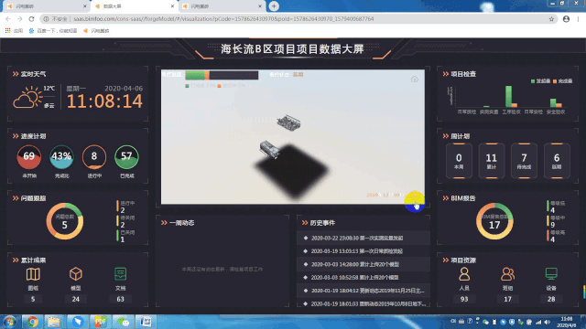Viewport: 586px width, 329px height.
Task: Click the not-secure site info icon
Action: 46,18
